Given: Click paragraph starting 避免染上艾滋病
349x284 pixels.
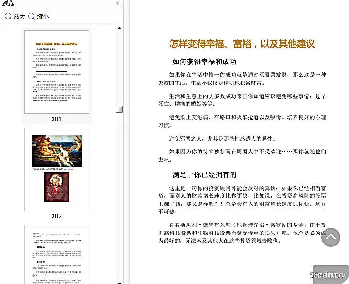Looking at the screenshot, I should click(x=242, y=121).
